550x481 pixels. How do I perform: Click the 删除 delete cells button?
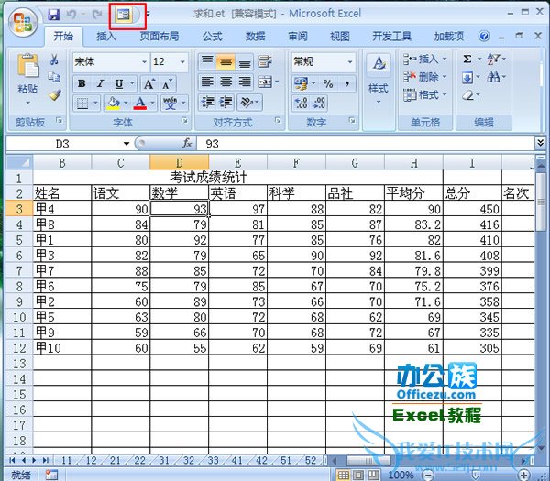tap(423, 77)
